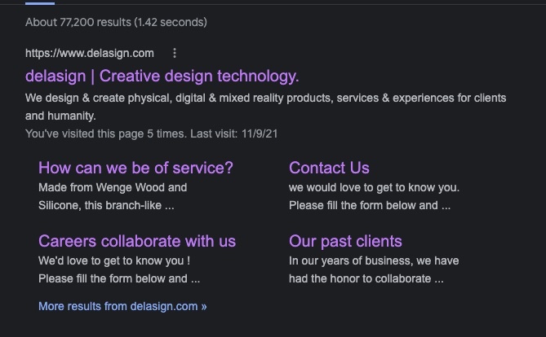
Task: Click the we would love to get to know you snippet
Action: 374,187
